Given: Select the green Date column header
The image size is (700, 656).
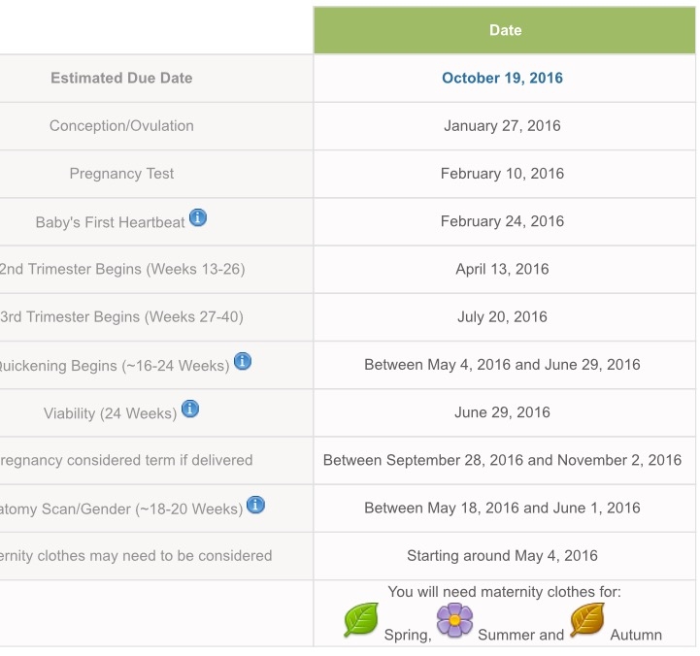Looking at the screenshot, I should (505, 30).
